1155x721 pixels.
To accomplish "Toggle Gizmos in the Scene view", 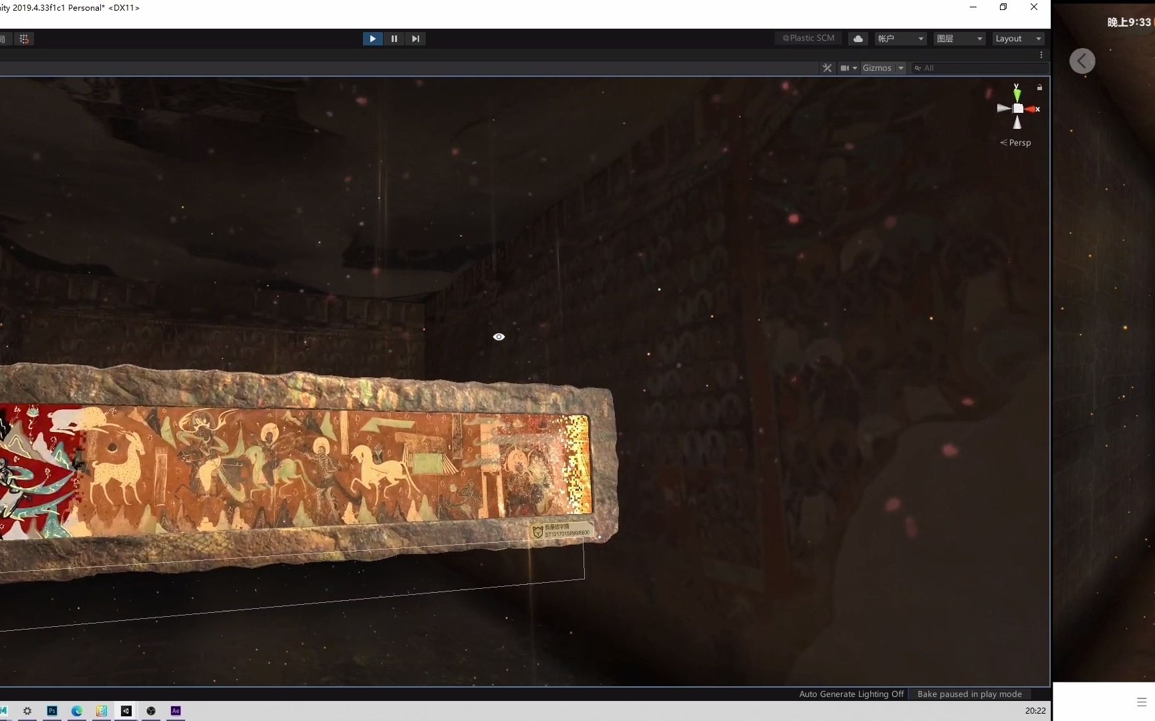I will 876,68.
